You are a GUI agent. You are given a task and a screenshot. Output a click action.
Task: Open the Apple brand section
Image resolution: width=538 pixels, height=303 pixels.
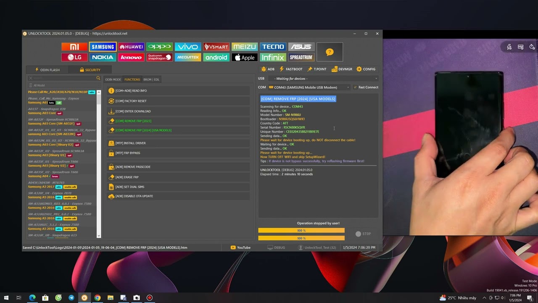[x=245, y=57]
